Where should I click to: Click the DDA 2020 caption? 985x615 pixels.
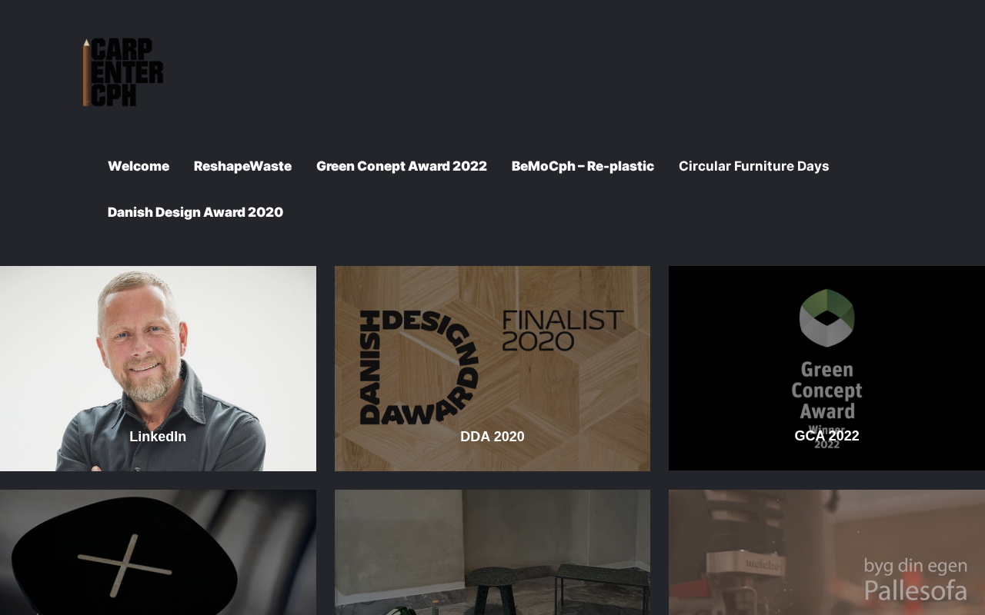(x=492, y=437)
